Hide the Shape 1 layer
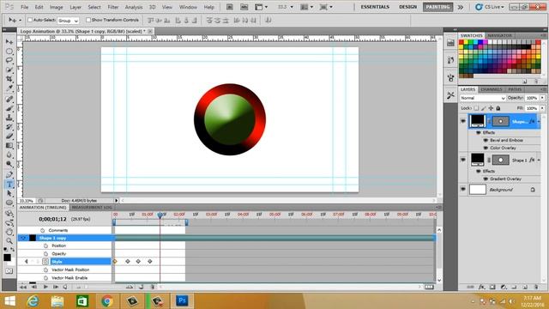The height and width of the screenshot is (309, 549). (x=463, y=160)
